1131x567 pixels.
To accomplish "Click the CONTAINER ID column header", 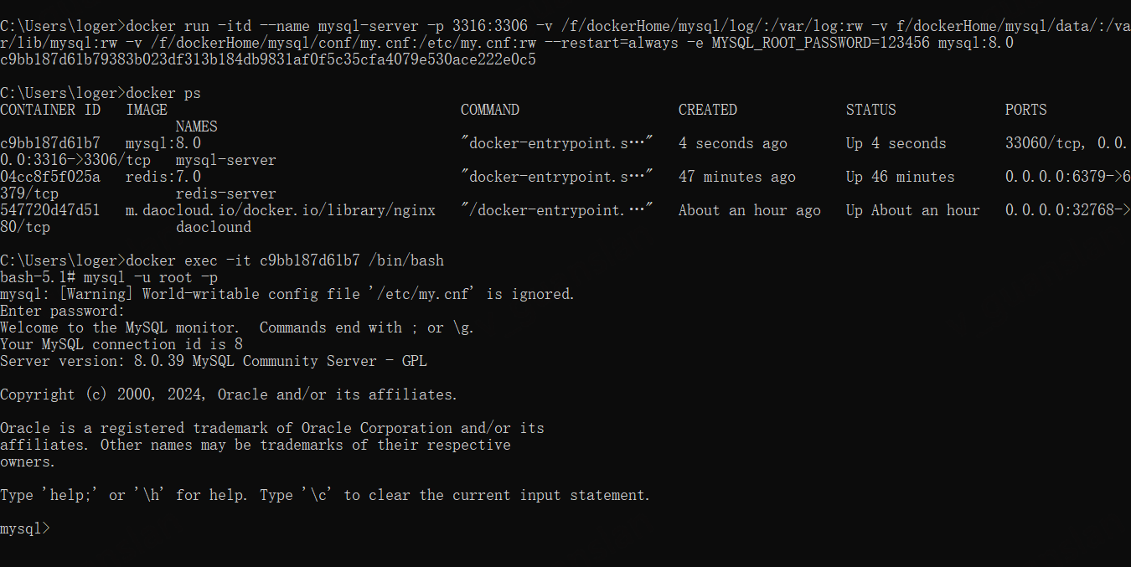I will point(50,110).
